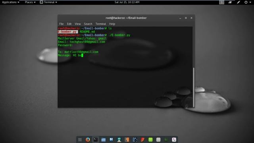Click the terminal vertical scrollbar handle

click(x=194, y=87)
